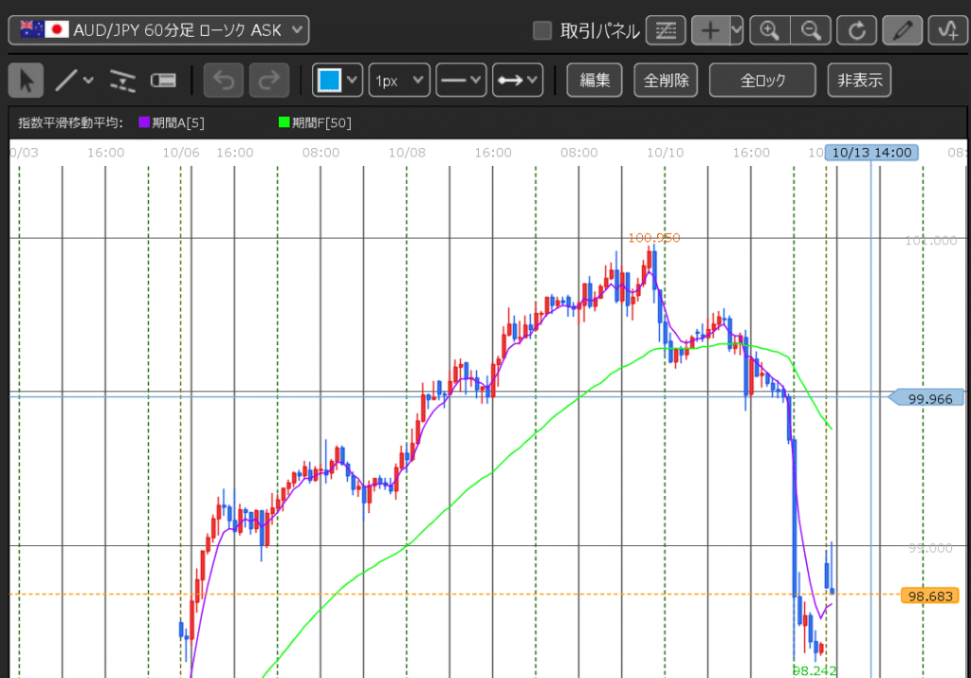
Task: Zoom out of the chart
Action: pos(811,30)
